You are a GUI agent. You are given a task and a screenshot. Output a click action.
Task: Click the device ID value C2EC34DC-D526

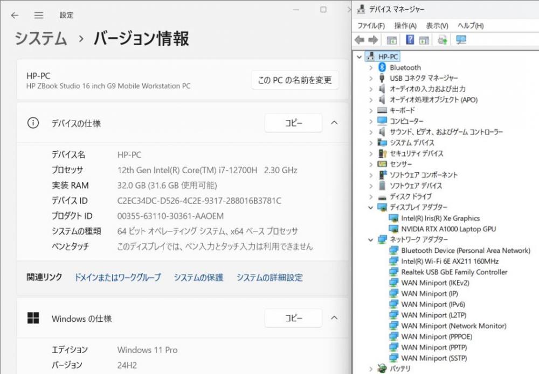tap(199, 201)
